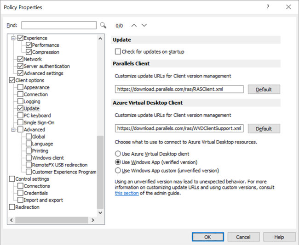Collapse the Experience tree node
The width and height of the screenshot is (299, 245).
pyautogui.click(x=13, y=38)
